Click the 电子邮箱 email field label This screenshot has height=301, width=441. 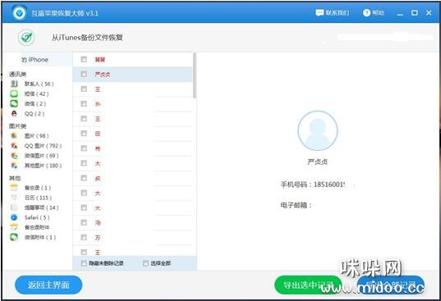pos(296,205)
